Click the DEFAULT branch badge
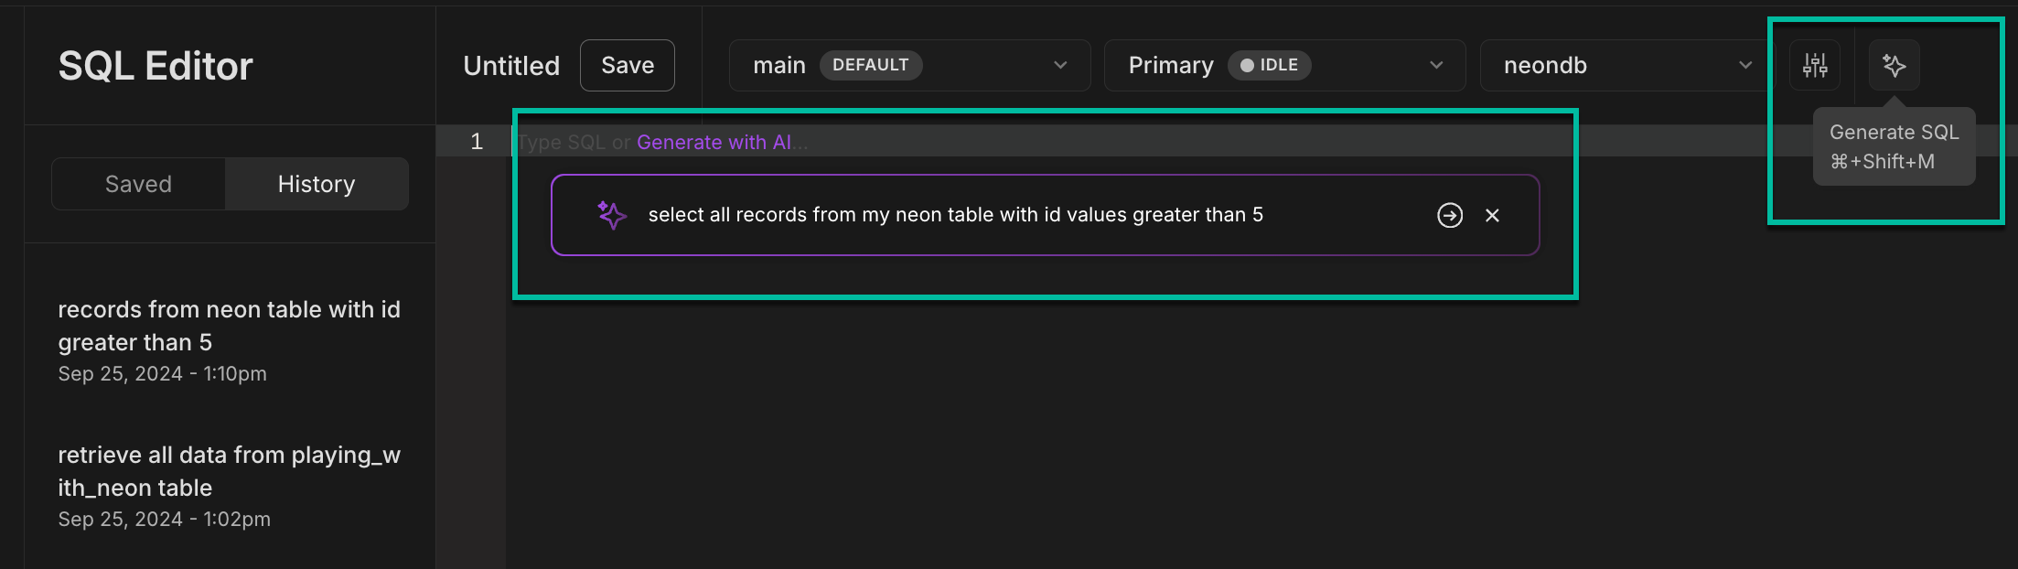 click(x=870, y=65)
